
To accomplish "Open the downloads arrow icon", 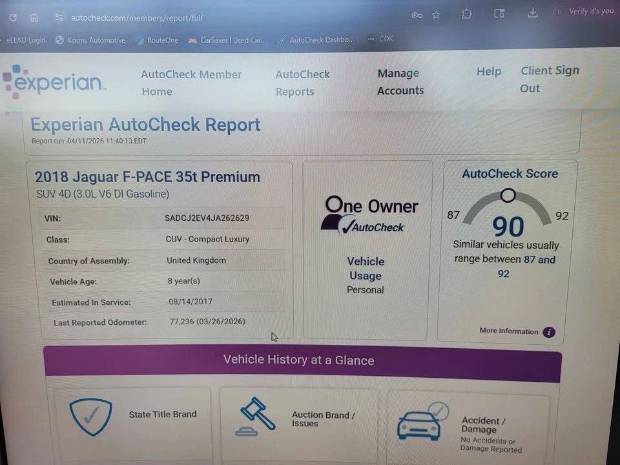I will (x=533, y=13).
